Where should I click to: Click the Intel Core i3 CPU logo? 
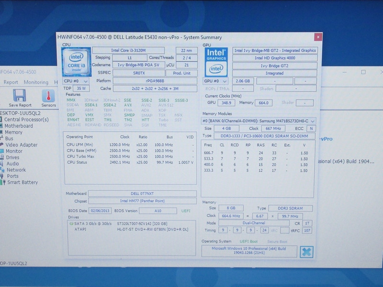(x=77, y=62)
